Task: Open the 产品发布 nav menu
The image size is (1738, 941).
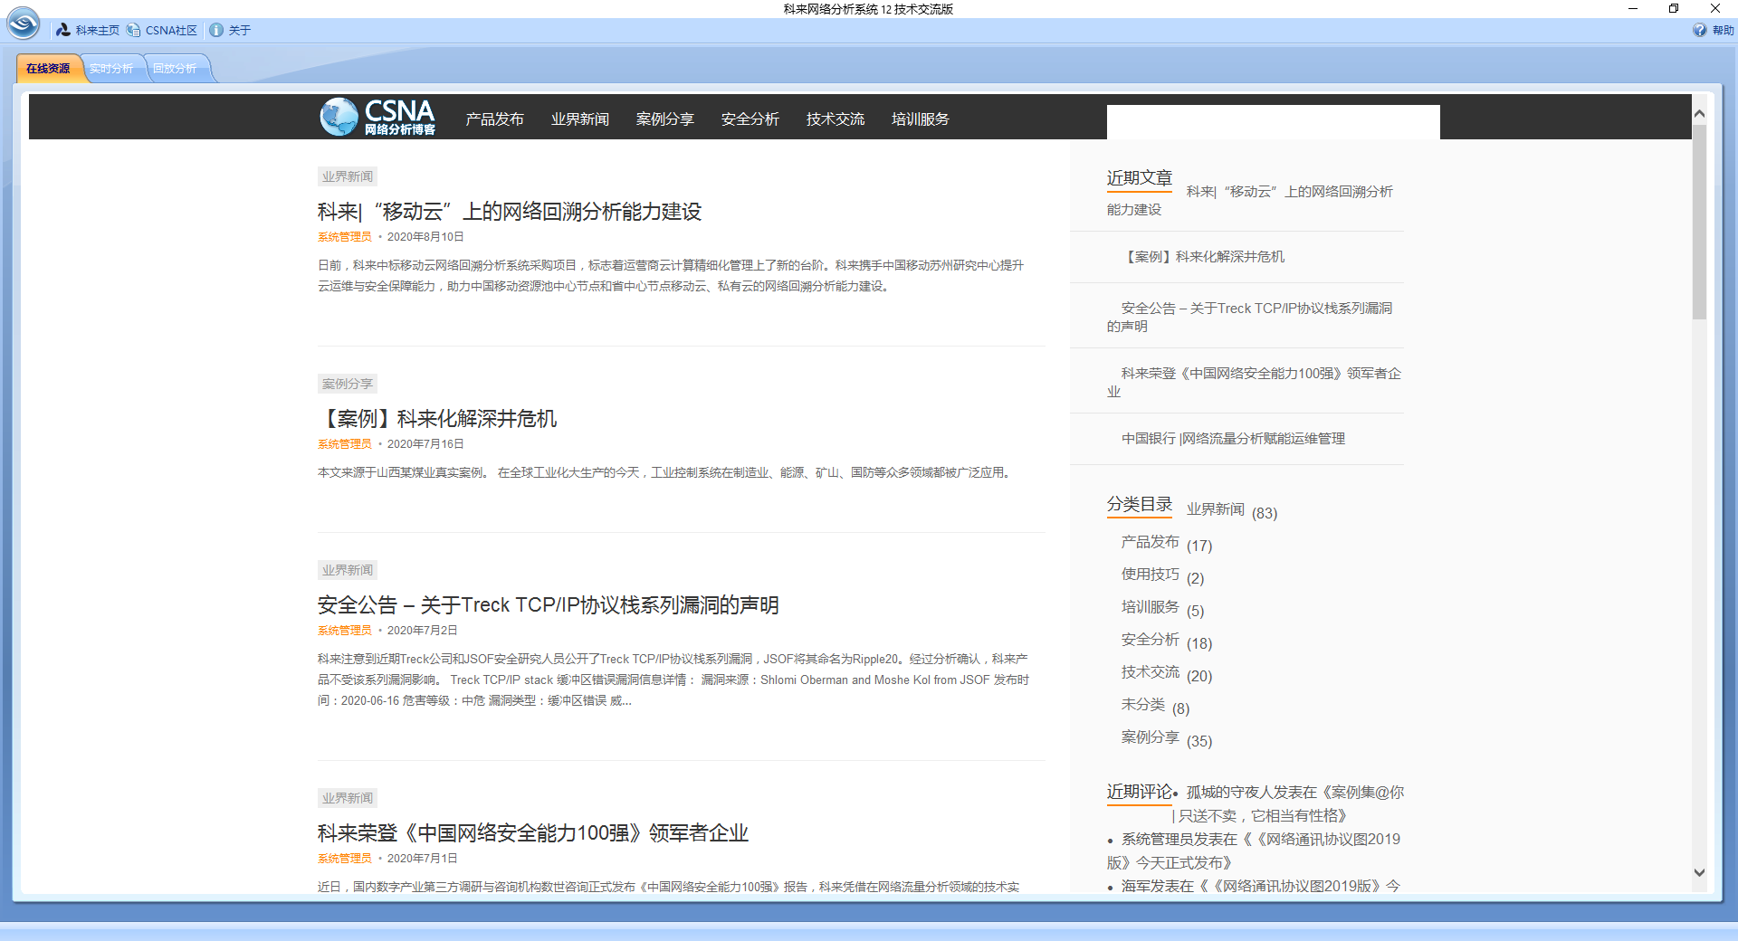Action: click(x=494, y=119)
